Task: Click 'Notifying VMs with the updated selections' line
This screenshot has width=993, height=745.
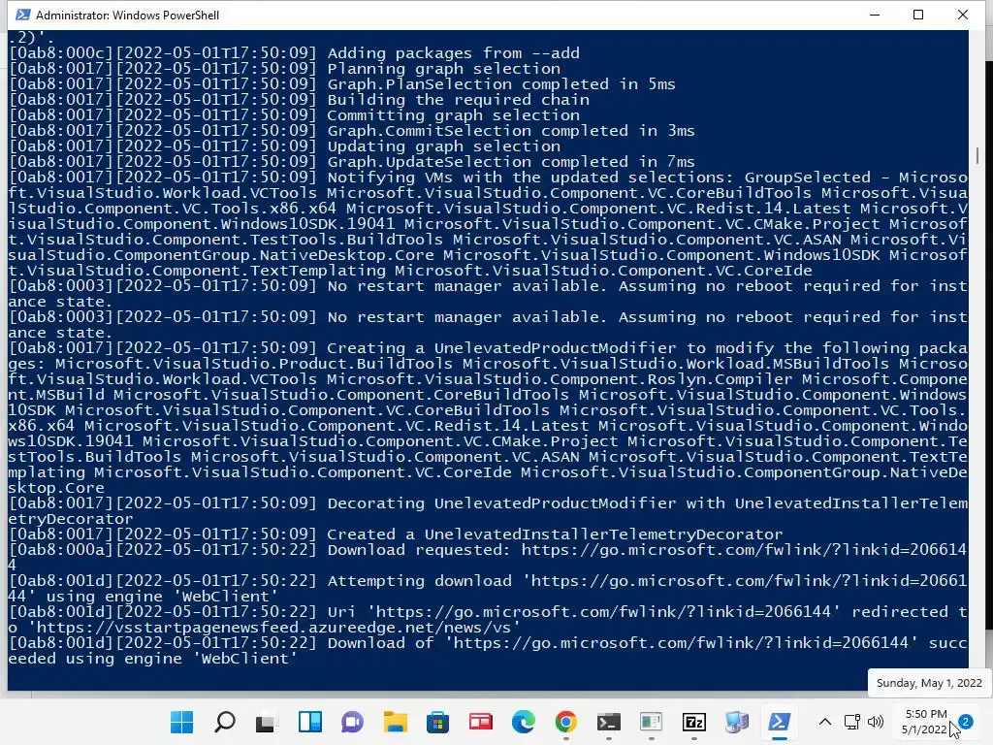Action: tap(488, 224)
